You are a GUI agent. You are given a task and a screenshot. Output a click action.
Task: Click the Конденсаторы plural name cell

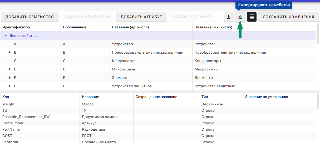pos(254,61)
